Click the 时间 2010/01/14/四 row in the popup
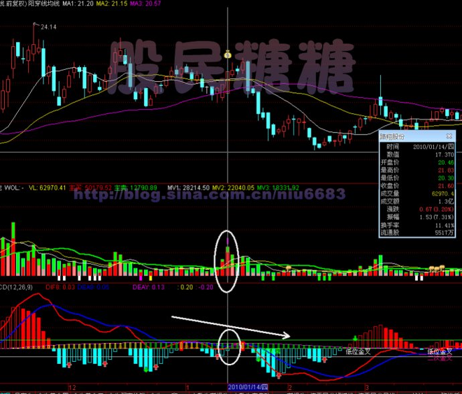Screen dimensions: 462x394 (x=417, y=147)
